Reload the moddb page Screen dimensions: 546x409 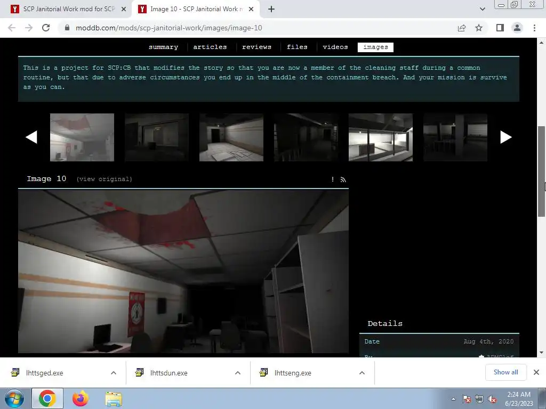click(x=46, y=28)
